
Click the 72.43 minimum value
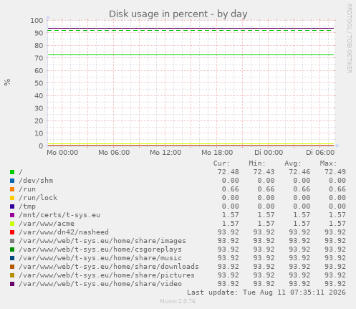coord(264,172)
